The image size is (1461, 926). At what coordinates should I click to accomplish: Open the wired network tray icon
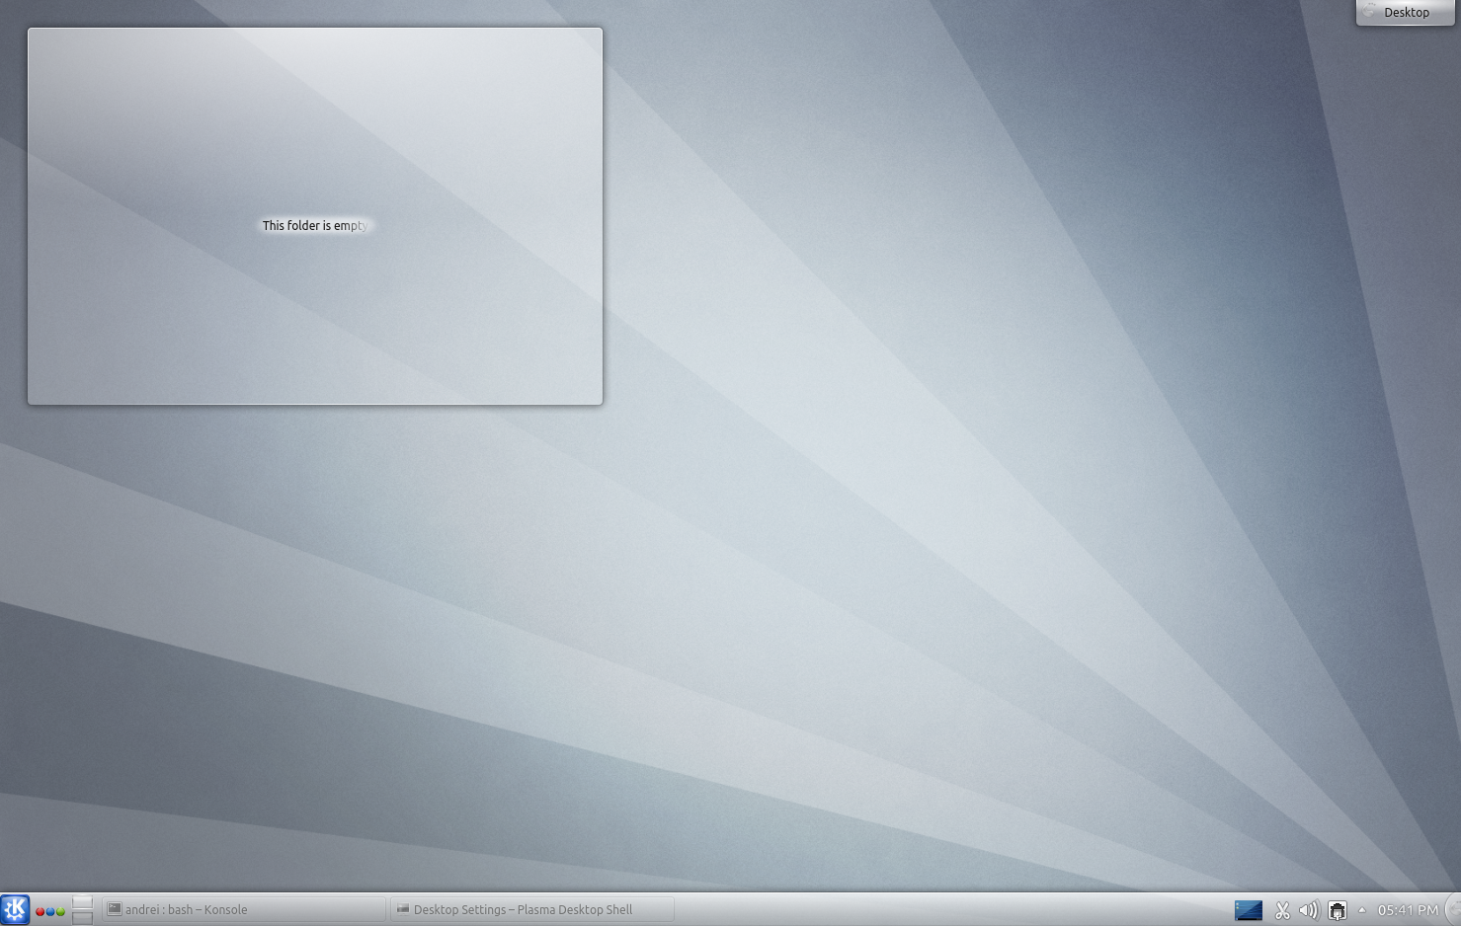click(x=1338, y=910)
